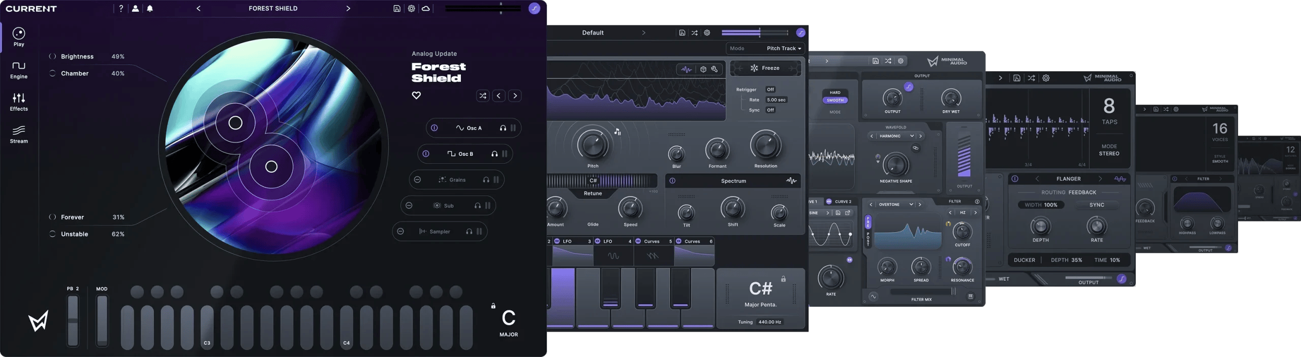This screenshot has width=1301, height=357.
Task: Click next preset arrow beside Default
Action: pyautogui.click(x=644, y=33)
